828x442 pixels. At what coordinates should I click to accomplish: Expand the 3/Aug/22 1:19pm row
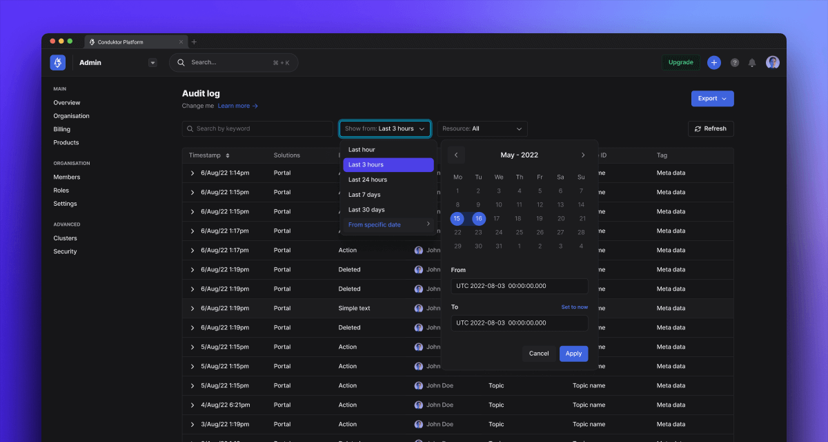tap(193, 425)
